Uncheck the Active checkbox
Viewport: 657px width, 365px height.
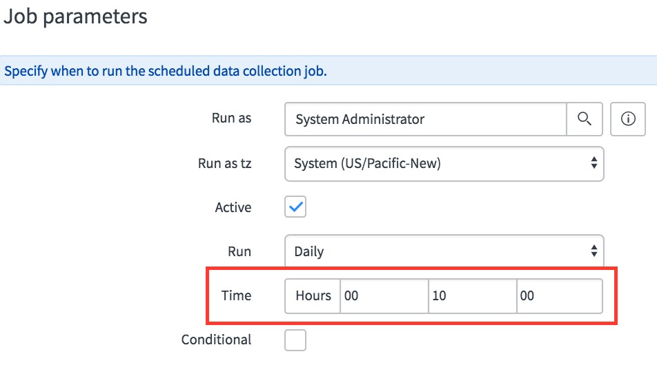(x=295, y=207)
